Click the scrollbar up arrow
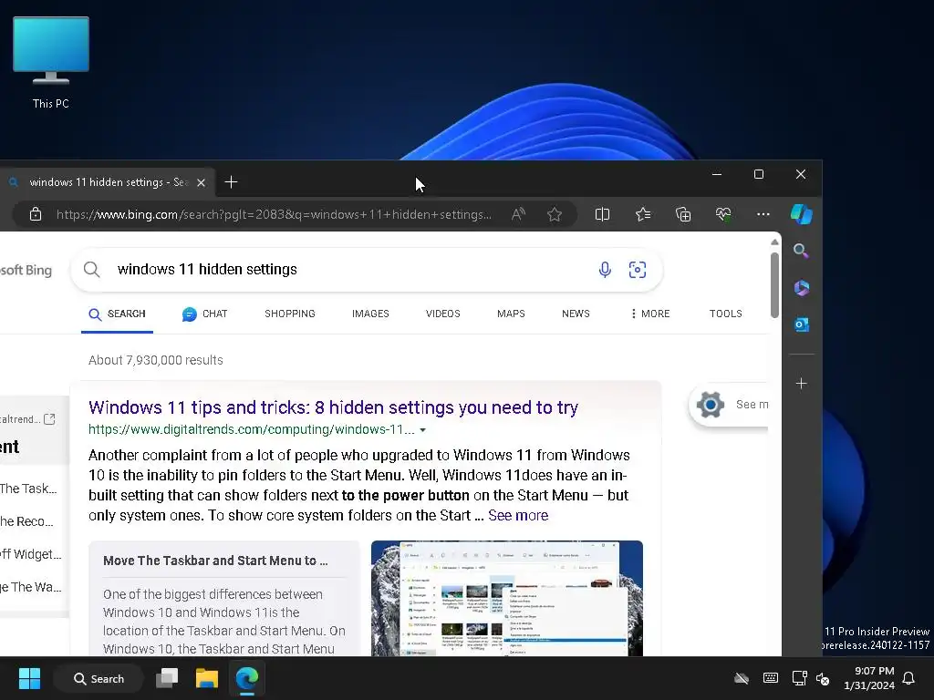The height and width of the screenshot is (700, 934). tap(774, 242)
